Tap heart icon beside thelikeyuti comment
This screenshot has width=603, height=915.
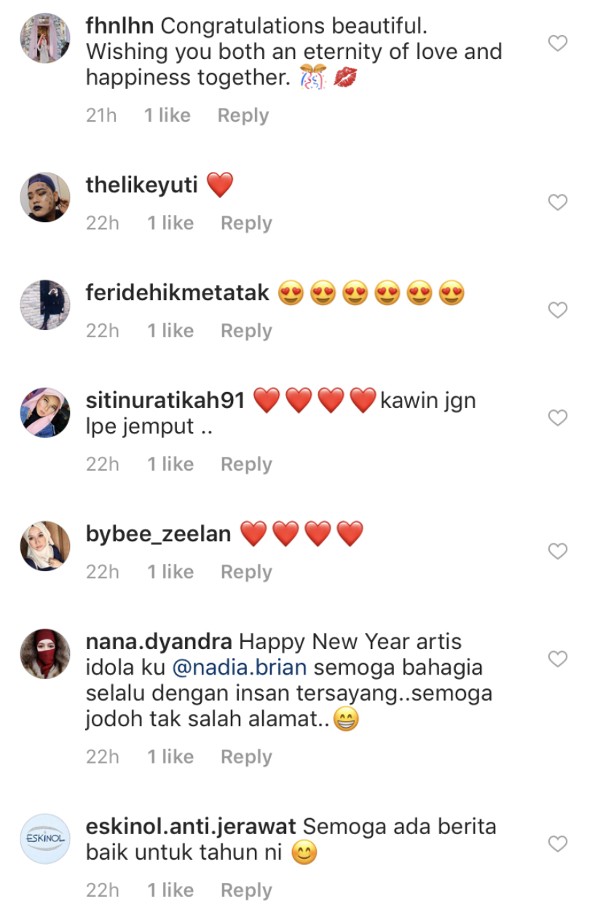coord(557,203)
